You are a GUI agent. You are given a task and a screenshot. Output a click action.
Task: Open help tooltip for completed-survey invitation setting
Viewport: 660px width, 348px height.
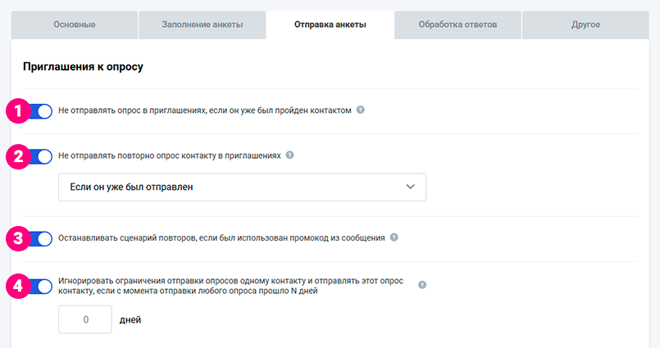tap(361, 111)
